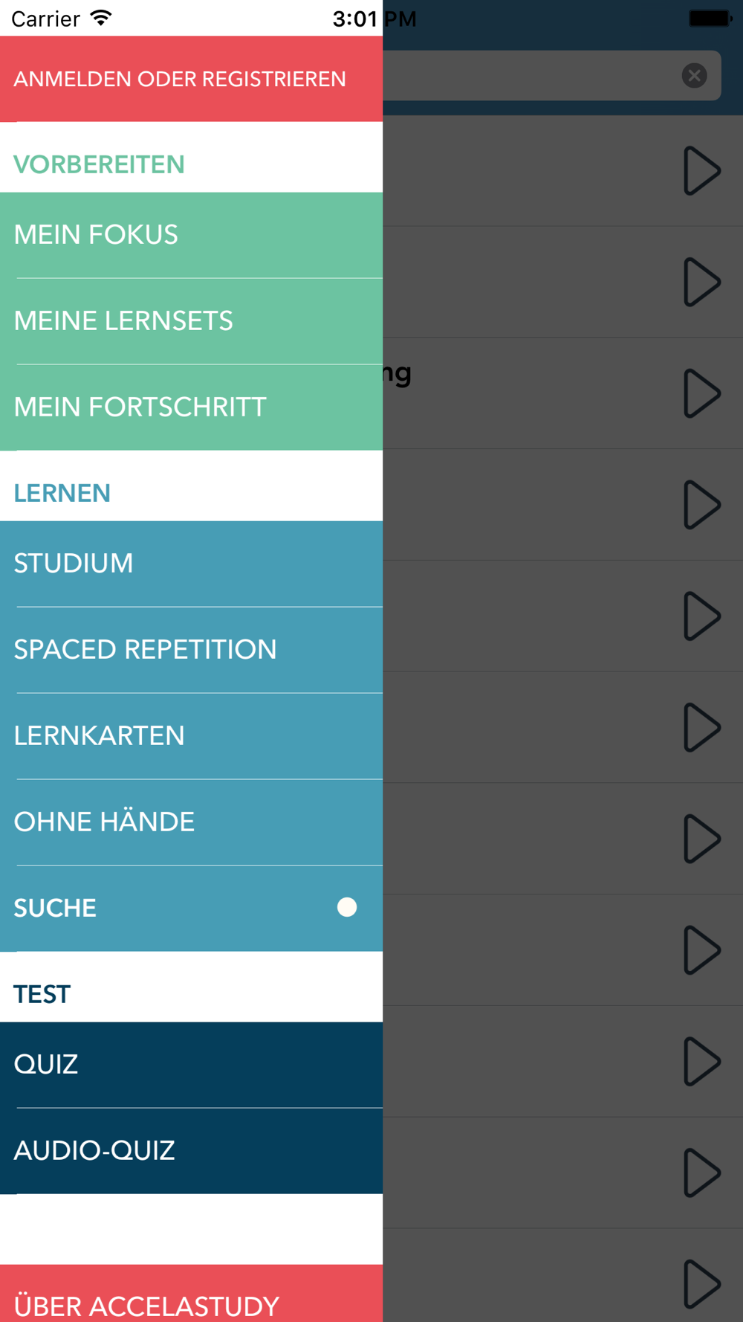
Task: Open Mein Fokus menu item
Action: coord(191,235)
